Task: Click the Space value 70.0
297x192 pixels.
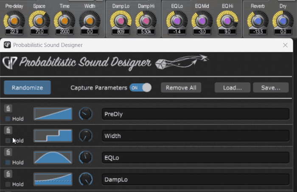Action: click(39, 32)
